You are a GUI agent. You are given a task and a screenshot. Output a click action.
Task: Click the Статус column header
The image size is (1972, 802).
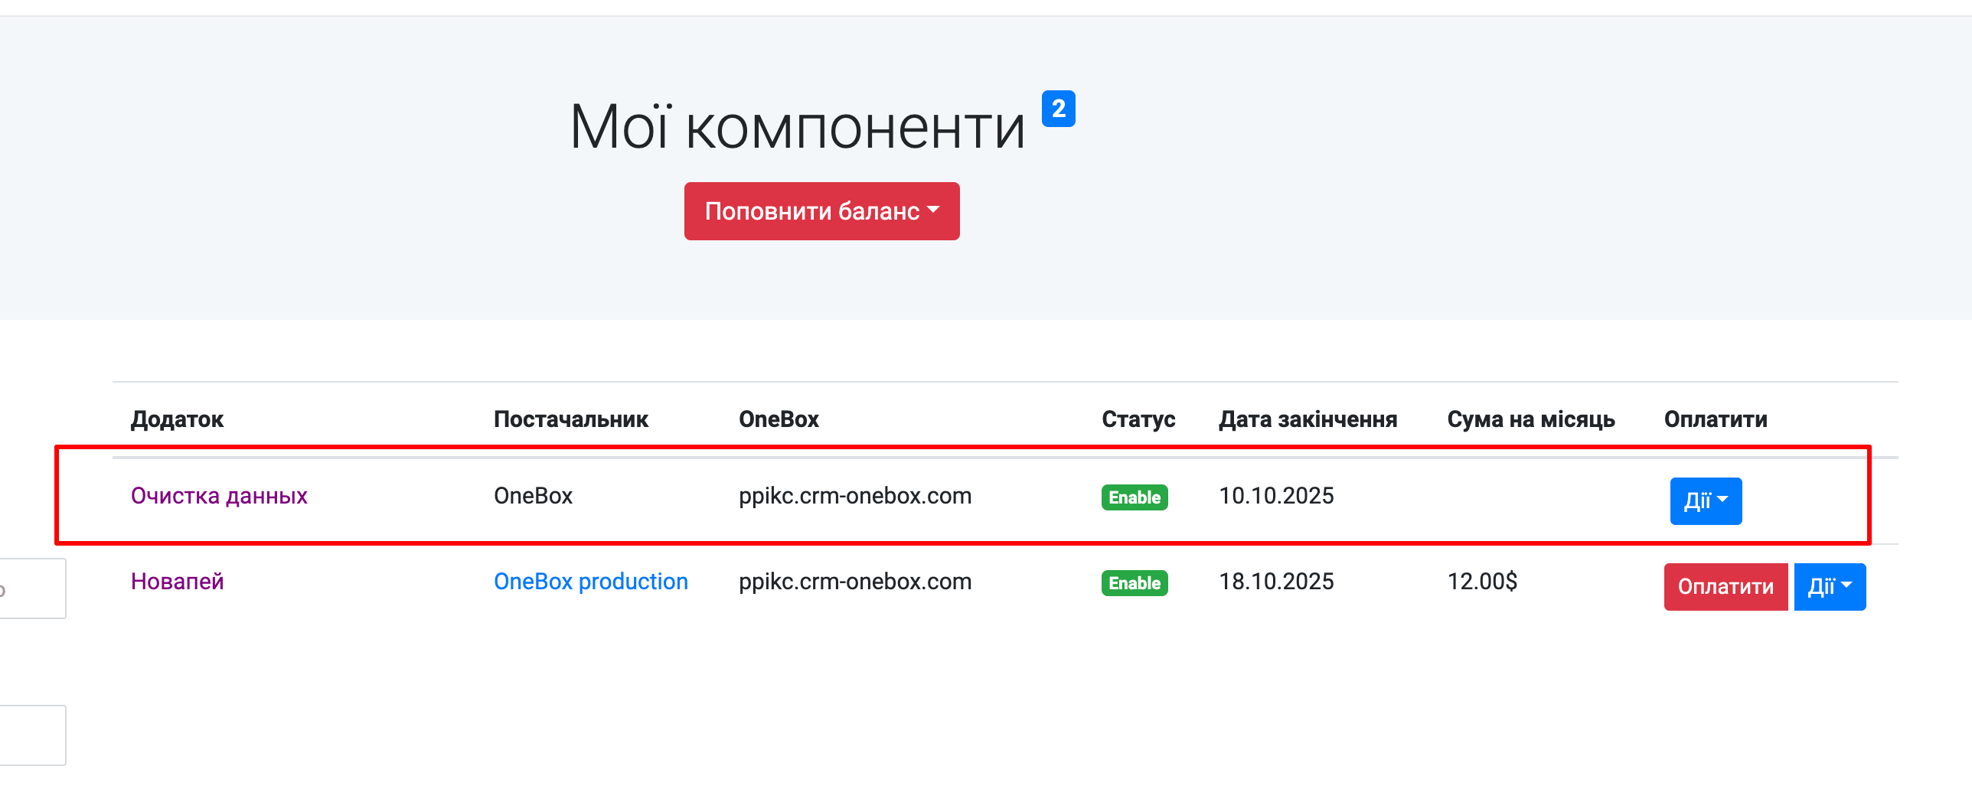(x=1138, y=419)
